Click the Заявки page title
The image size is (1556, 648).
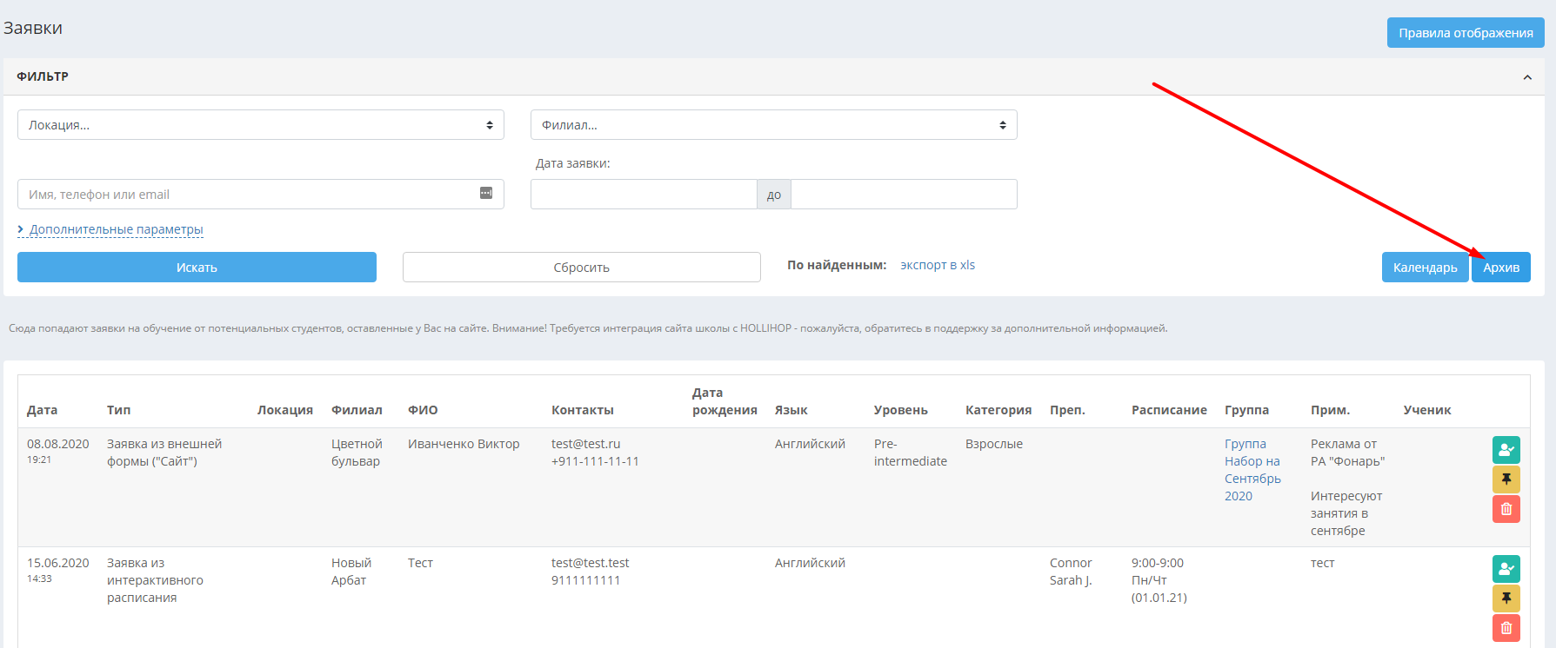click(x=33, y=28)
